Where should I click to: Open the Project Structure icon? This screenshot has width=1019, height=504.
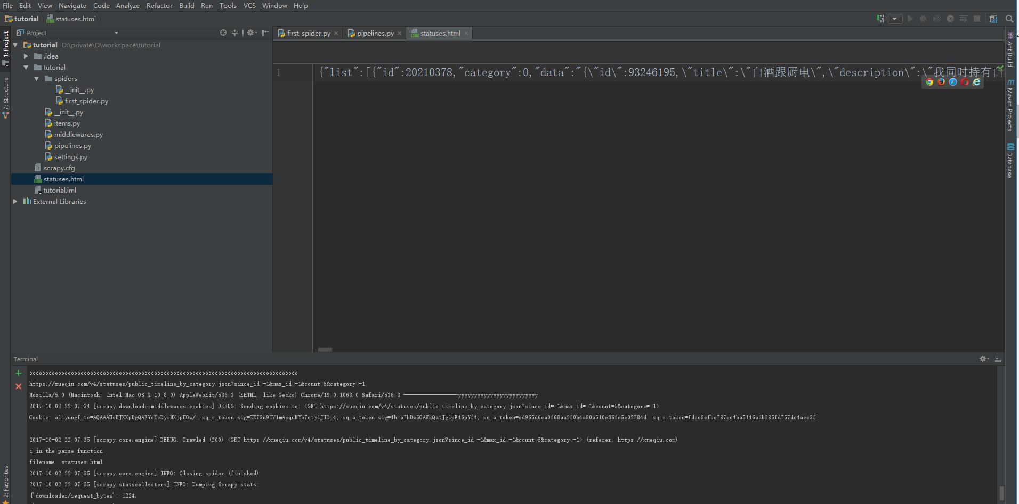pos(993,19)
